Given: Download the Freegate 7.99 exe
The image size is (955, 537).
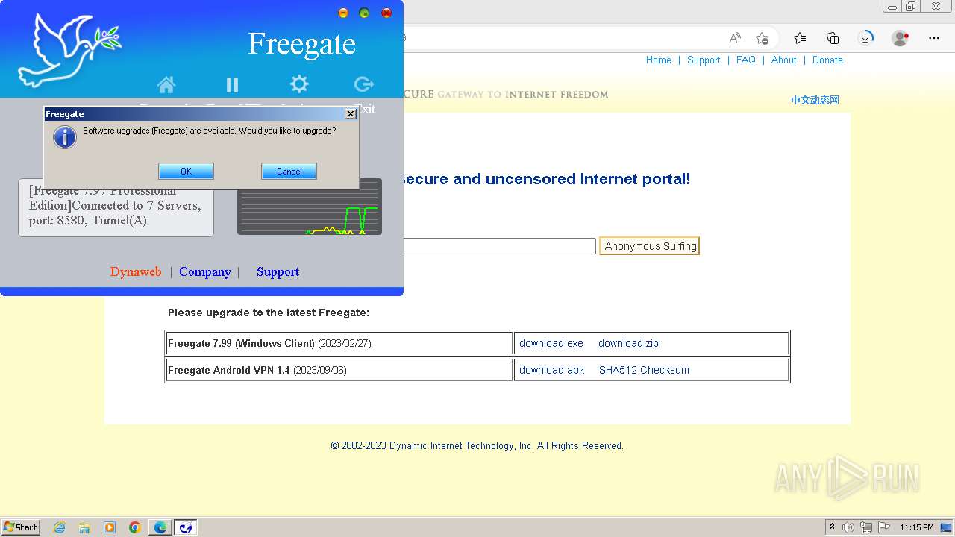Looking at the screenshot, I should (551, 343).
